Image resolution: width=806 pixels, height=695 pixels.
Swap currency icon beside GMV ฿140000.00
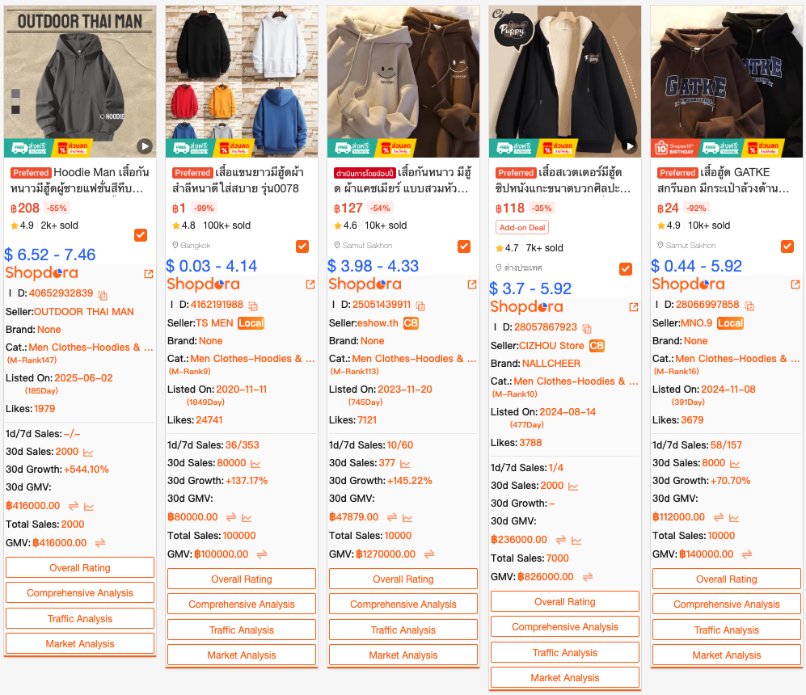tap(747, 554)
